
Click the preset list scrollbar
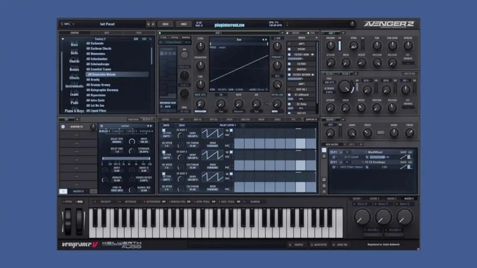point(151,56)
